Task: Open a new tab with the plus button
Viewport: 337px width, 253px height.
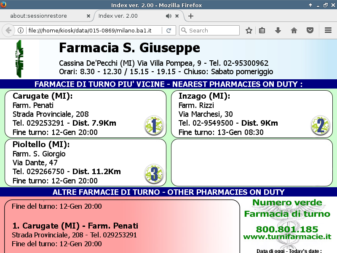Action: click(191, 16)
